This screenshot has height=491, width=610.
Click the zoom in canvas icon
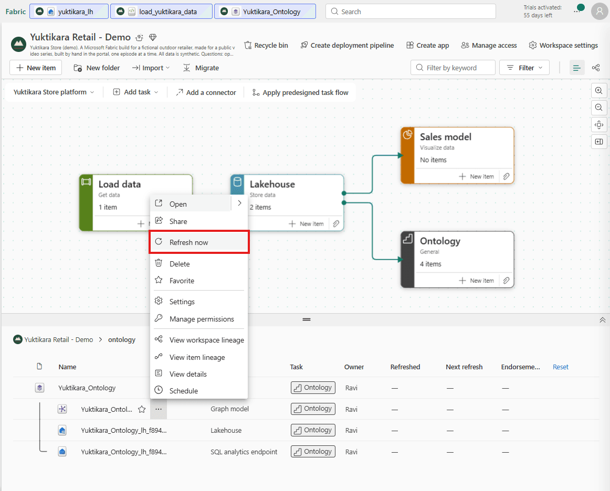[x=599, y=91]
